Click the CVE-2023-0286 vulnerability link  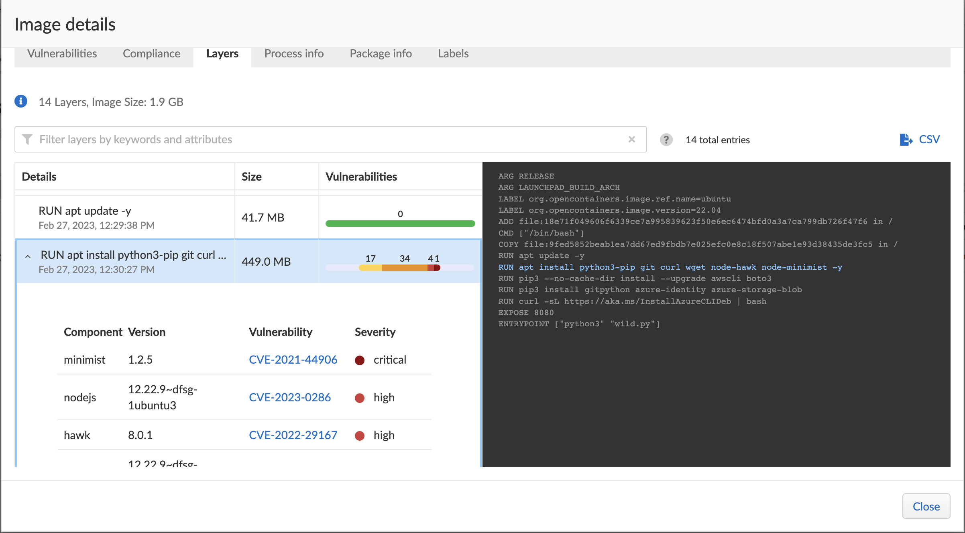pos(289,397)
